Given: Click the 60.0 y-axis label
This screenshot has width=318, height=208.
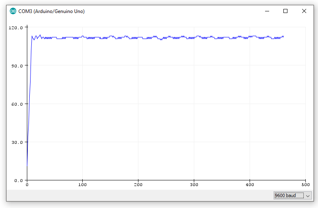Looking at the screenshot, I should tap(17, 104).
